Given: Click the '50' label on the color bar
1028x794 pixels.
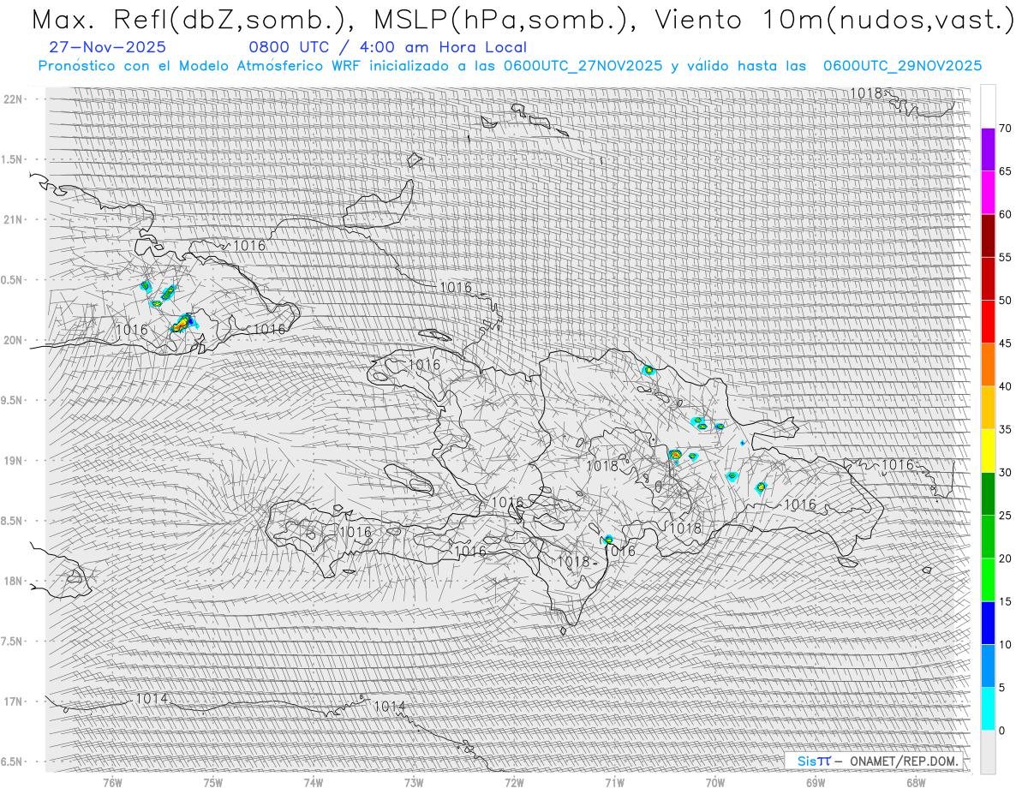Looking at the screenshot, I should tap(1006, 301).
